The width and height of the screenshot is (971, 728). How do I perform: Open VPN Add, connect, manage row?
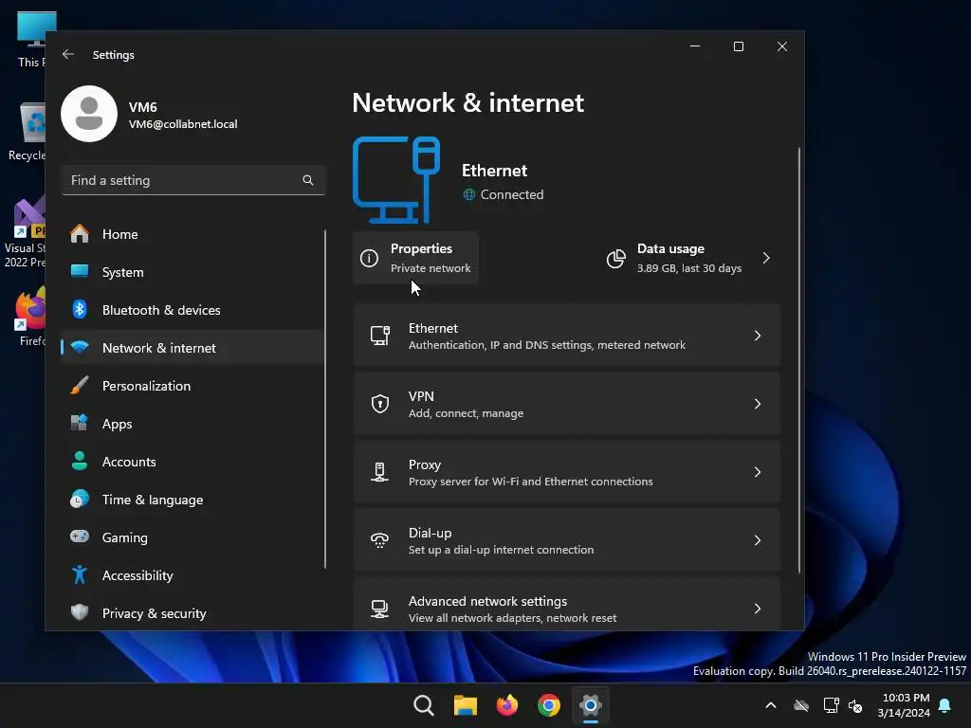(x=567, y=404)
